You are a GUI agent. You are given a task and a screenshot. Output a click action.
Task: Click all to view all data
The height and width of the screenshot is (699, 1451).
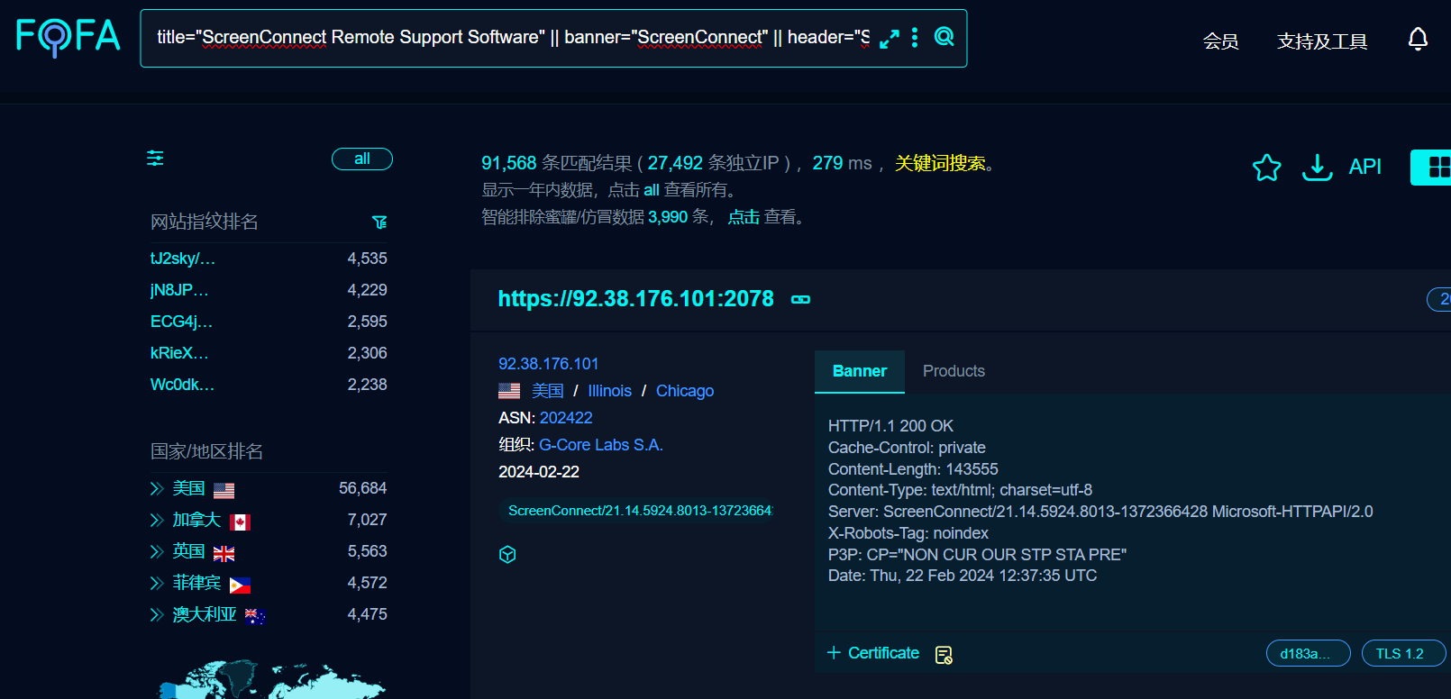point(652,190)
